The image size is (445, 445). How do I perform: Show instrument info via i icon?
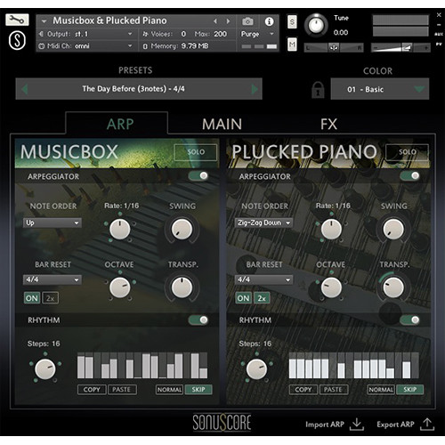(269, 21)
